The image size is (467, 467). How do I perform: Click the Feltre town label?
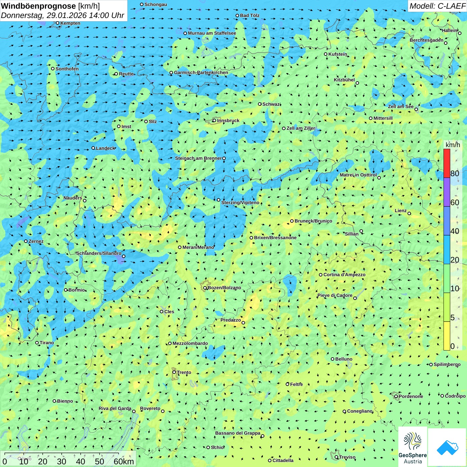(x=297, y=384)
